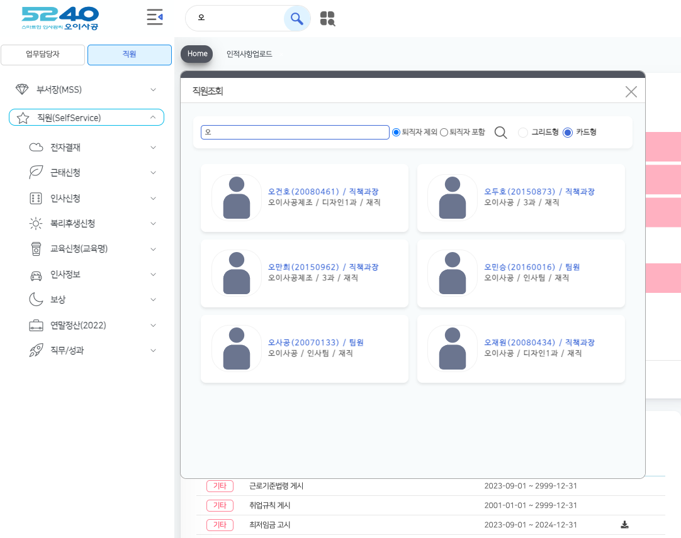Screen dimensions: 681x538
Task: Select the 퇴직자 제외 radio button
Action: click(x=397, y=133)
